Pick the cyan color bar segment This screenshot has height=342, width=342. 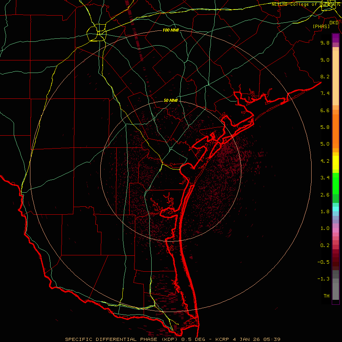coord(336,209)
